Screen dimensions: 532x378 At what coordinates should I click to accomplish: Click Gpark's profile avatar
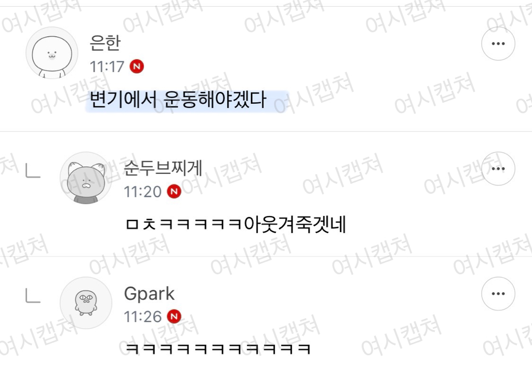coord(86,303)
